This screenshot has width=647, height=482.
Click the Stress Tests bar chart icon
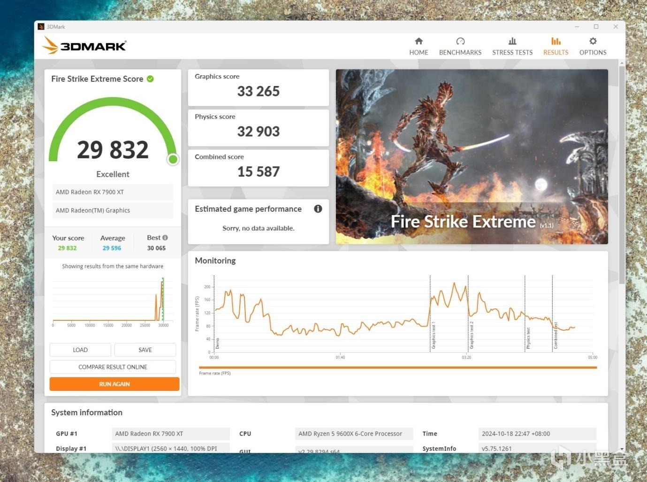pos(512,41)
